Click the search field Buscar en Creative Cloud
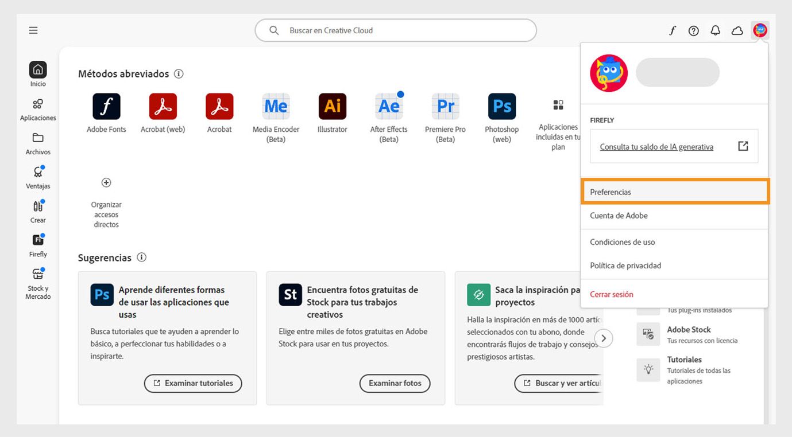This screenshot has width=792, height=437. coord(396,30)
